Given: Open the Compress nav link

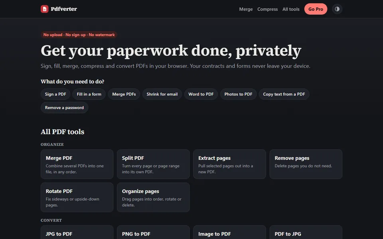Looking at the screenshot, I should (267, 9).
